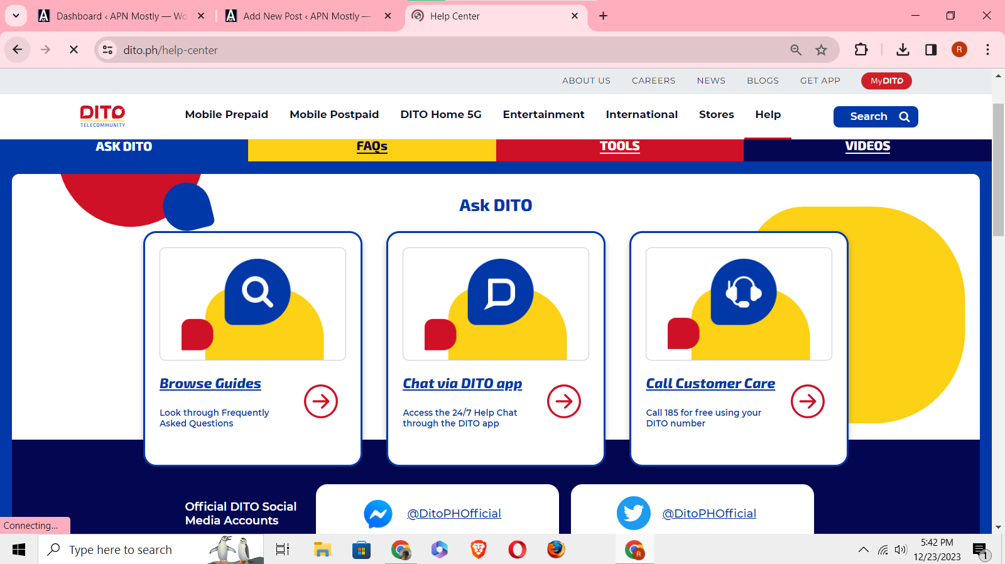The height and width of the screenshot is (564, 1005).
Task: Open the browser zoom magnifier icon
Action: (x=796, y=50)
